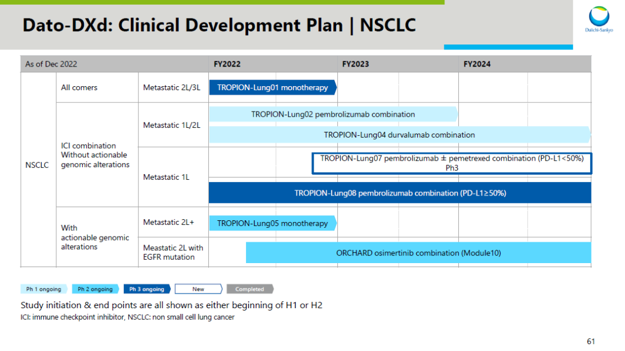The image size is (625, 351).
Task: Click the Ph 2 ongoing legend swatch
Action: pos(95,289)
